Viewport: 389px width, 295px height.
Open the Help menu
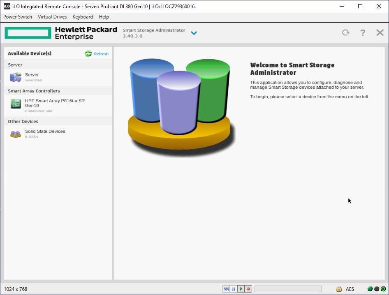click(104, 17)
